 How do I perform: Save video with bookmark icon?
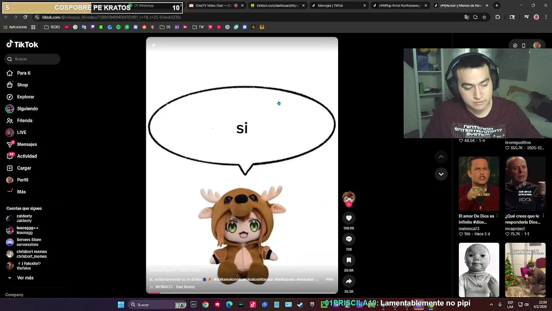pyautogui.click(x=349, y=260)
